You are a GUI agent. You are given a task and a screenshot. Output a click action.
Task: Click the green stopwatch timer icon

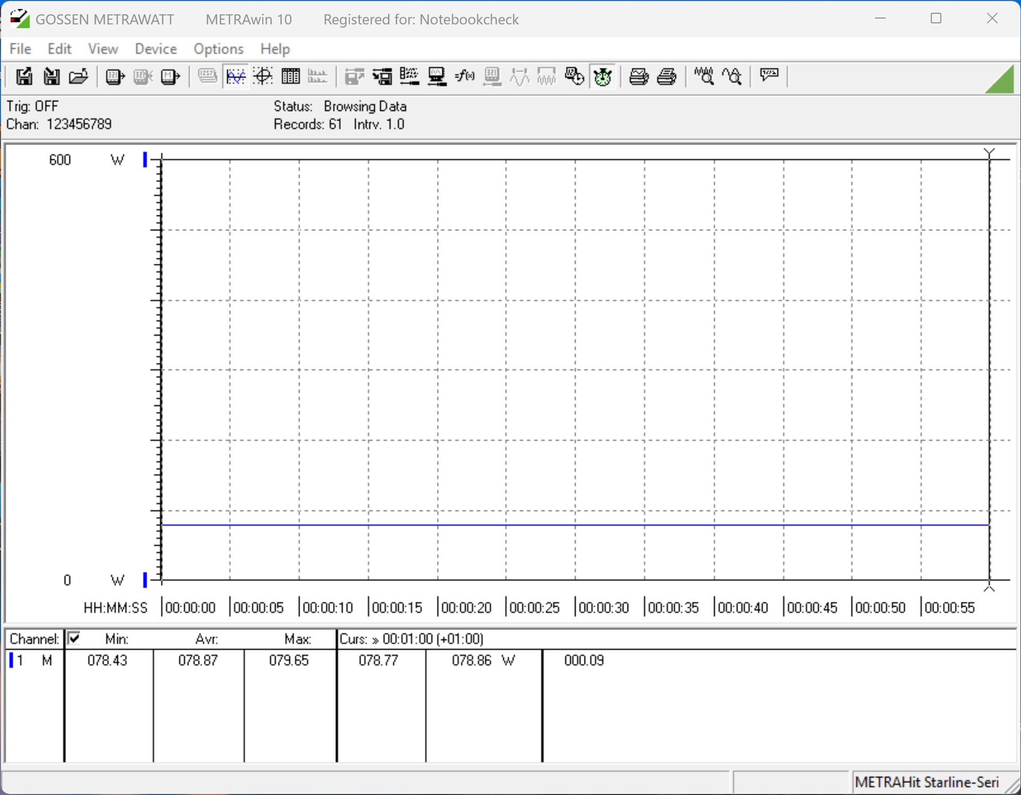pyautogui.click(x=603, y=77)
